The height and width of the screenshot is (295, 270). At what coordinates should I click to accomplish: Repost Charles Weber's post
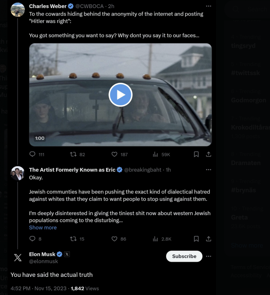click(x=73, y=154)
